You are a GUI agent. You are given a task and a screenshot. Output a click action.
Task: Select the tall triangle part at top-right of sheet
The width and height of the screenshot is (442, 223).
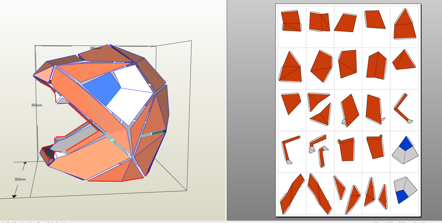coord(405,24)
